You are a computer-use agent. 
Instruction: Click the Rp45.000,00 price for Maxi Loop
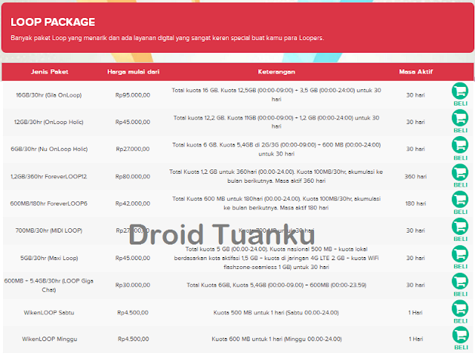[x=133, y=258]
